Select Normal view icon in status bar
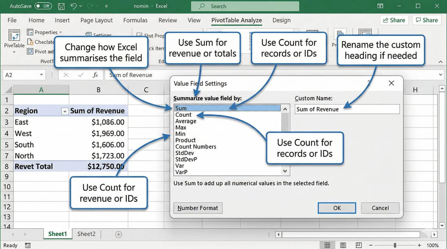Viewport: 447px width, 249px height. (327, 245)
